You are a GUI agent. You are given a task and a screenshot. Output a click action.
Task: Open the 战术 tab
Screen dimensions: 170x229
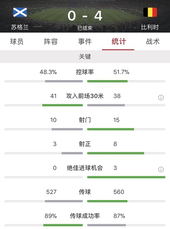coord(153,41)
